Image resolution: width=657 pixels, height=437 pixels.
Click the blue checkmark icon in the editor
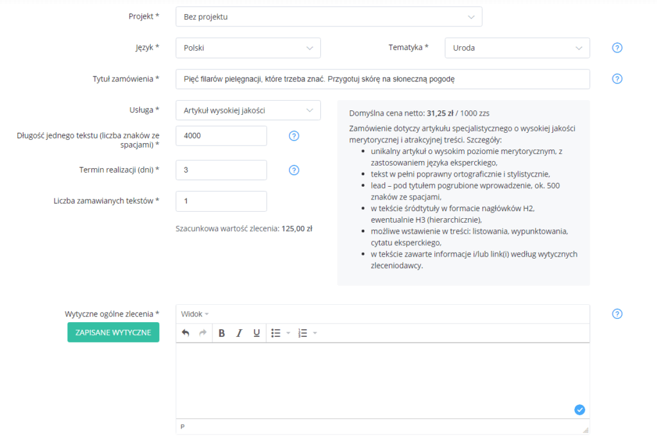tap(580, 409)
